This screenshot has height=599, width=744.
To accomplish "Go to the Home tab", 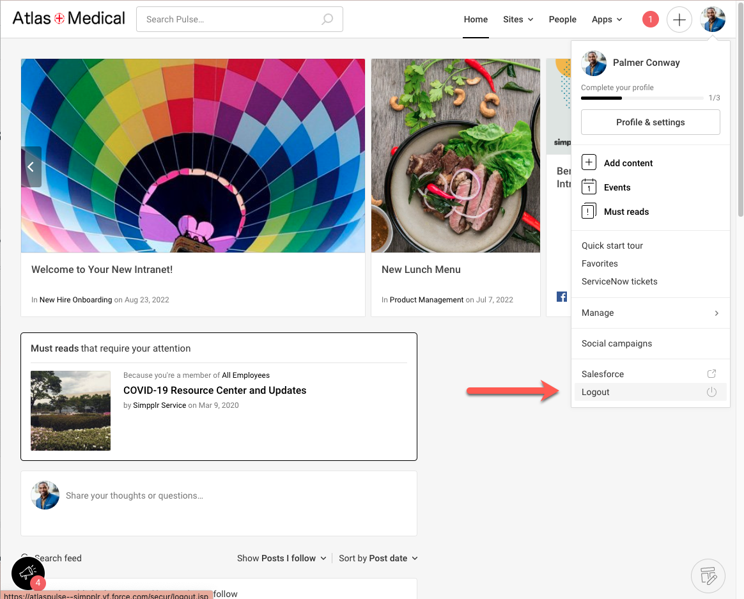I will pos(476,19).
